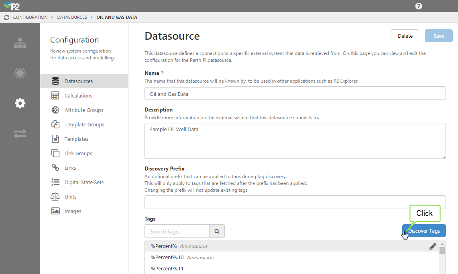
Task: Select the gear configuration icon
Action: 20,103
